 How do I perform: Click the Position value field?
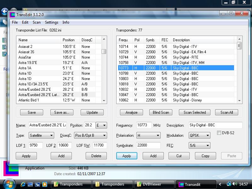90,125
